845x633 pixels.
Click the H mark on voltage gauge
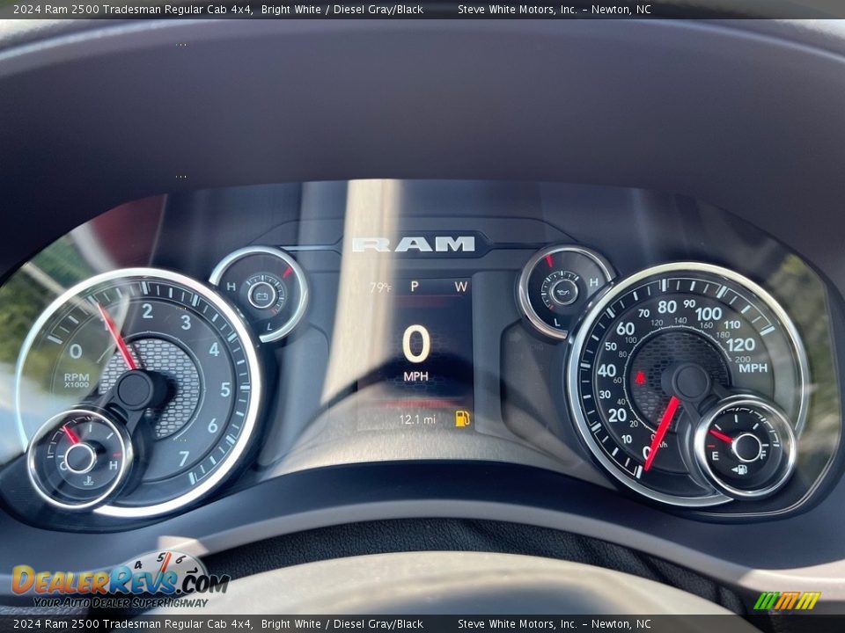point(231,287)
